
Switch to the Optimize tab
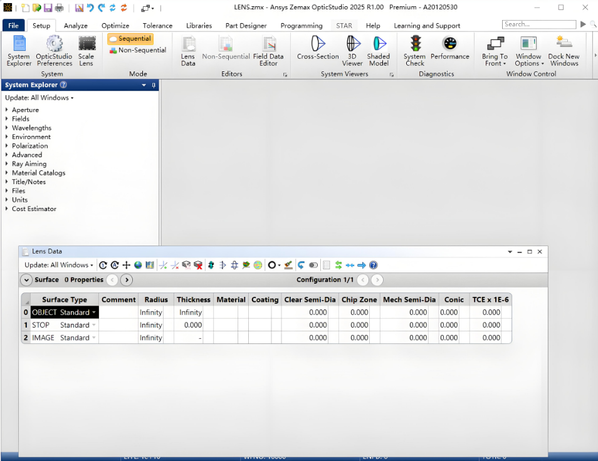(x=115, y=26)
